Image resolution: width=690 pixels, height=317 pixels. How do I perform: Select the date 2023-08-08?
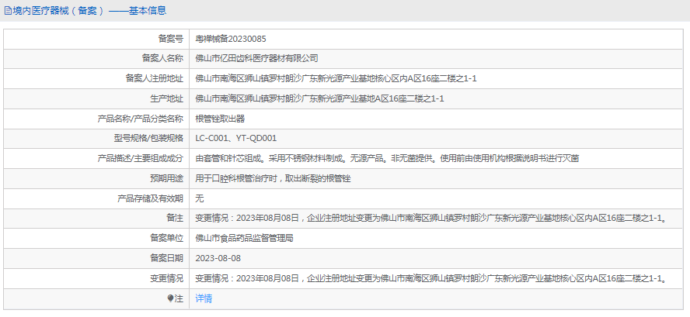pyautogui.click(x=218, y=259)
